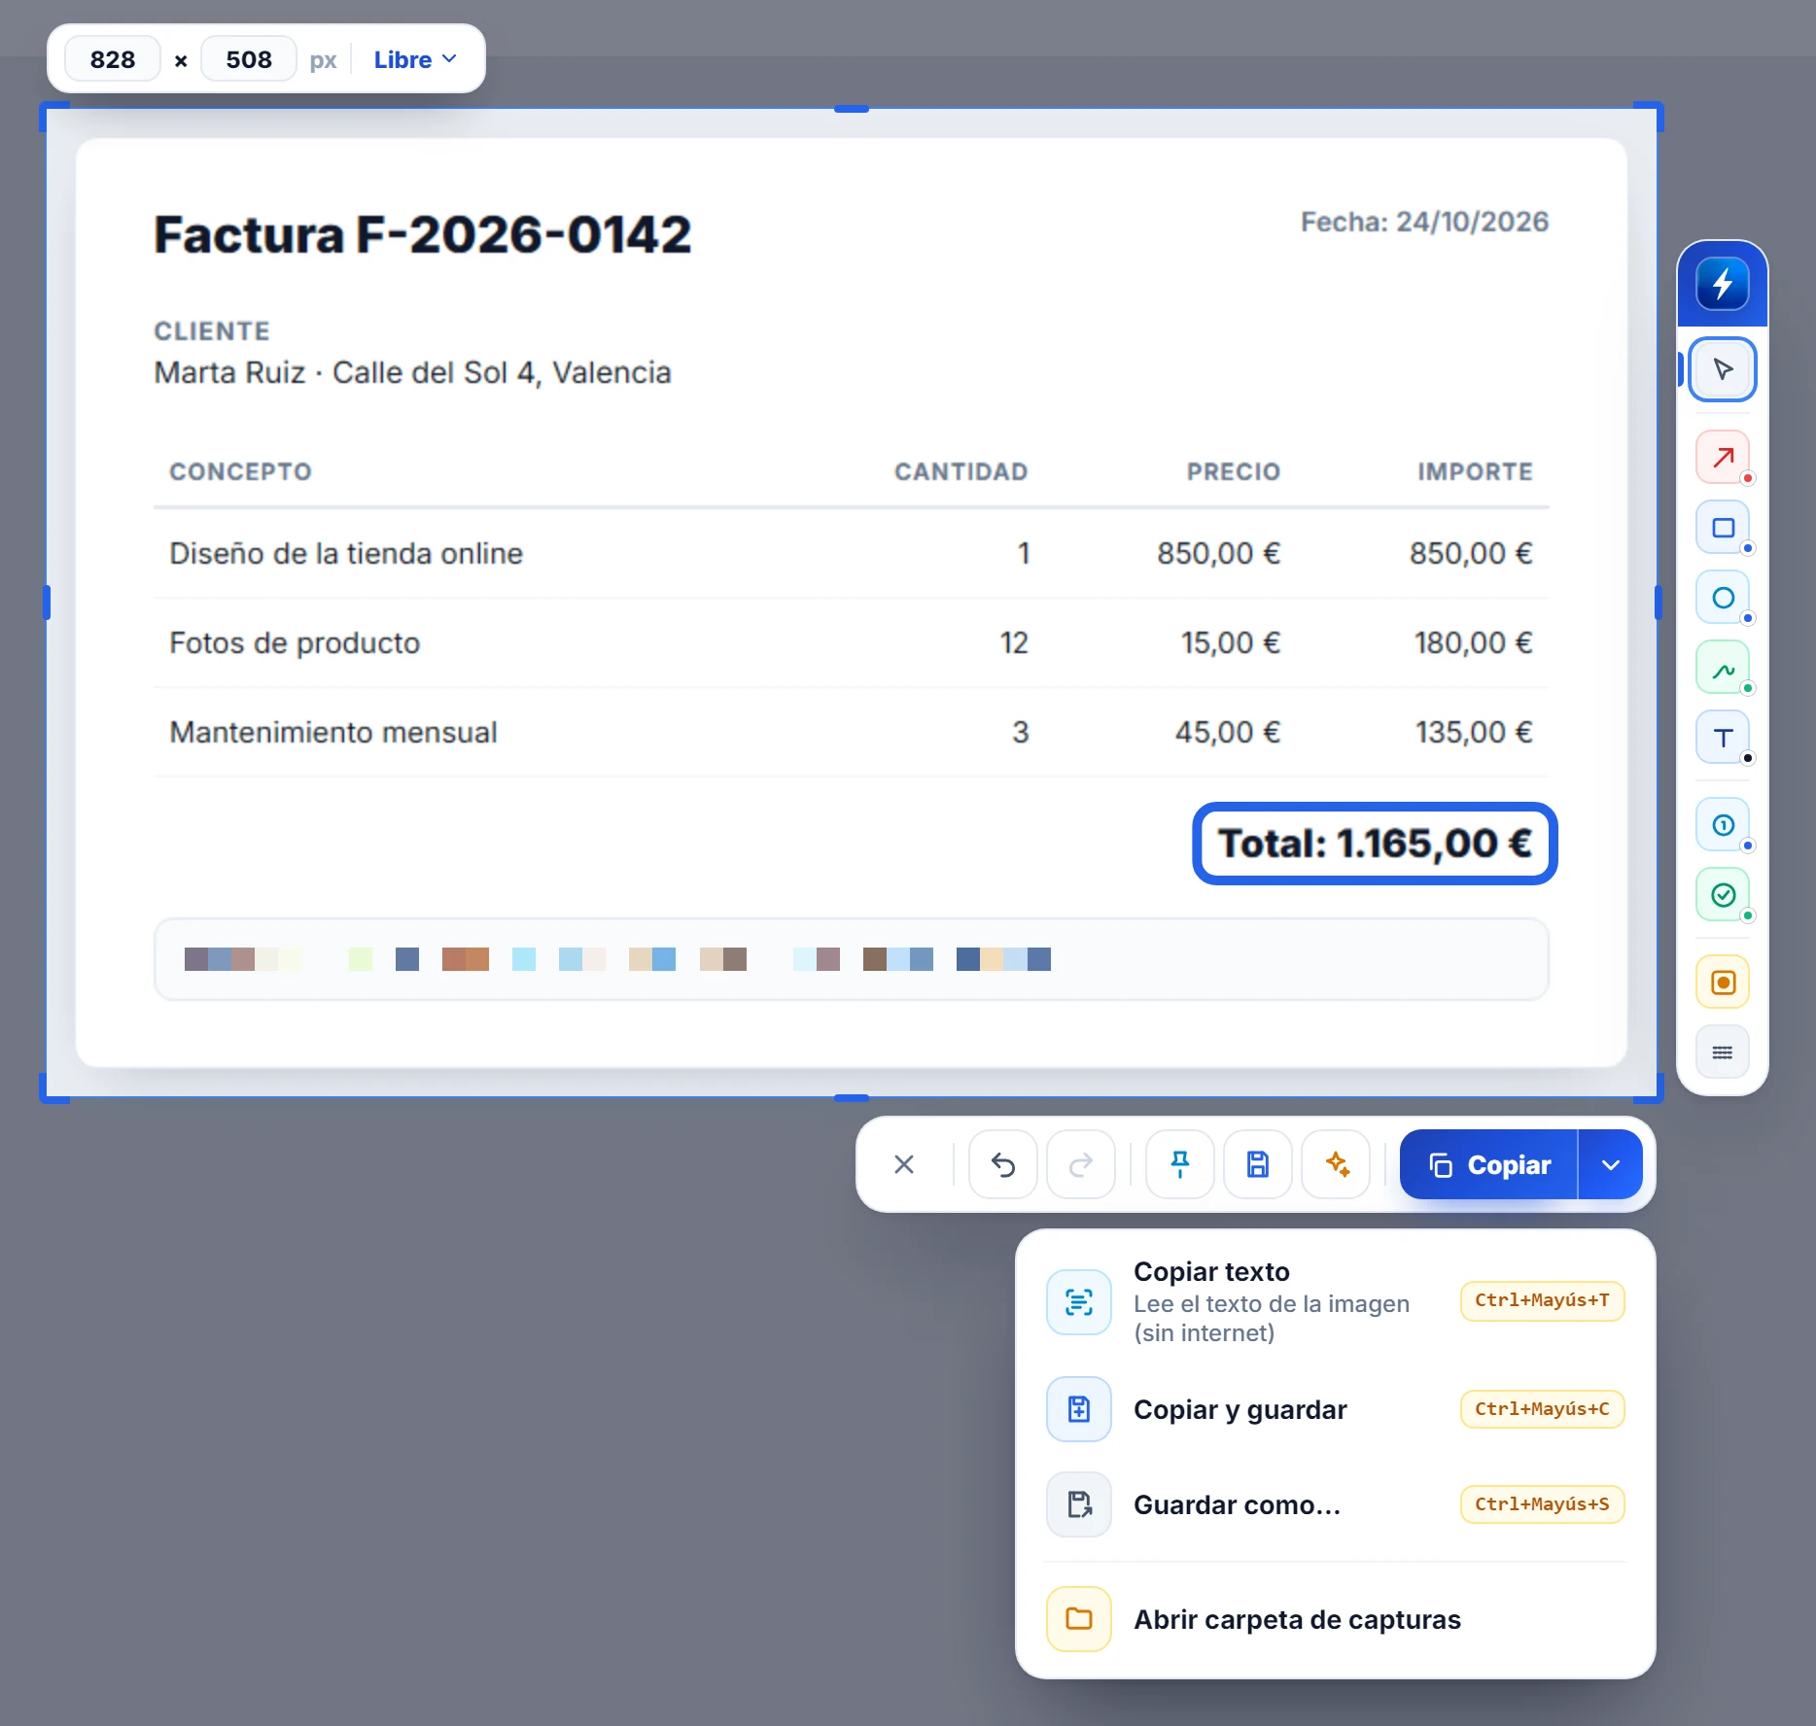Choose Guardar como... menu entry

click(1335, 1504)
